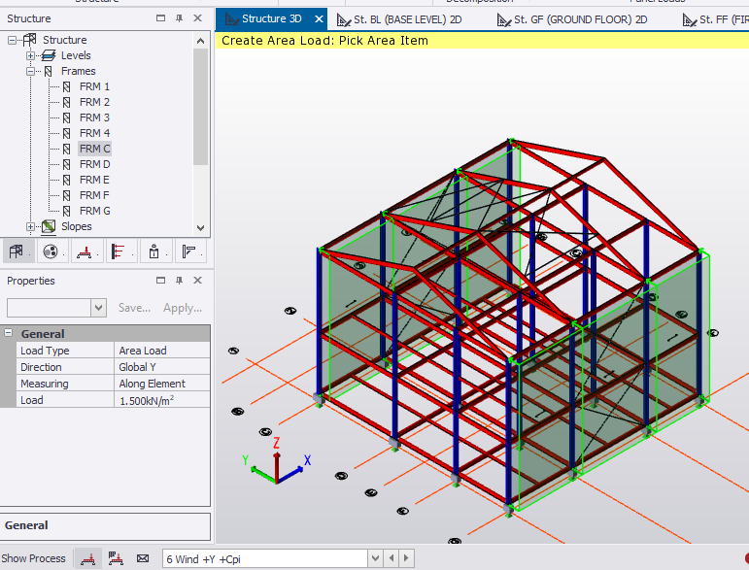Image resolution: width=749 pixels, height=570 pixels.
Task: Select FRM F in Frames tree
Action: coord(94,195)
